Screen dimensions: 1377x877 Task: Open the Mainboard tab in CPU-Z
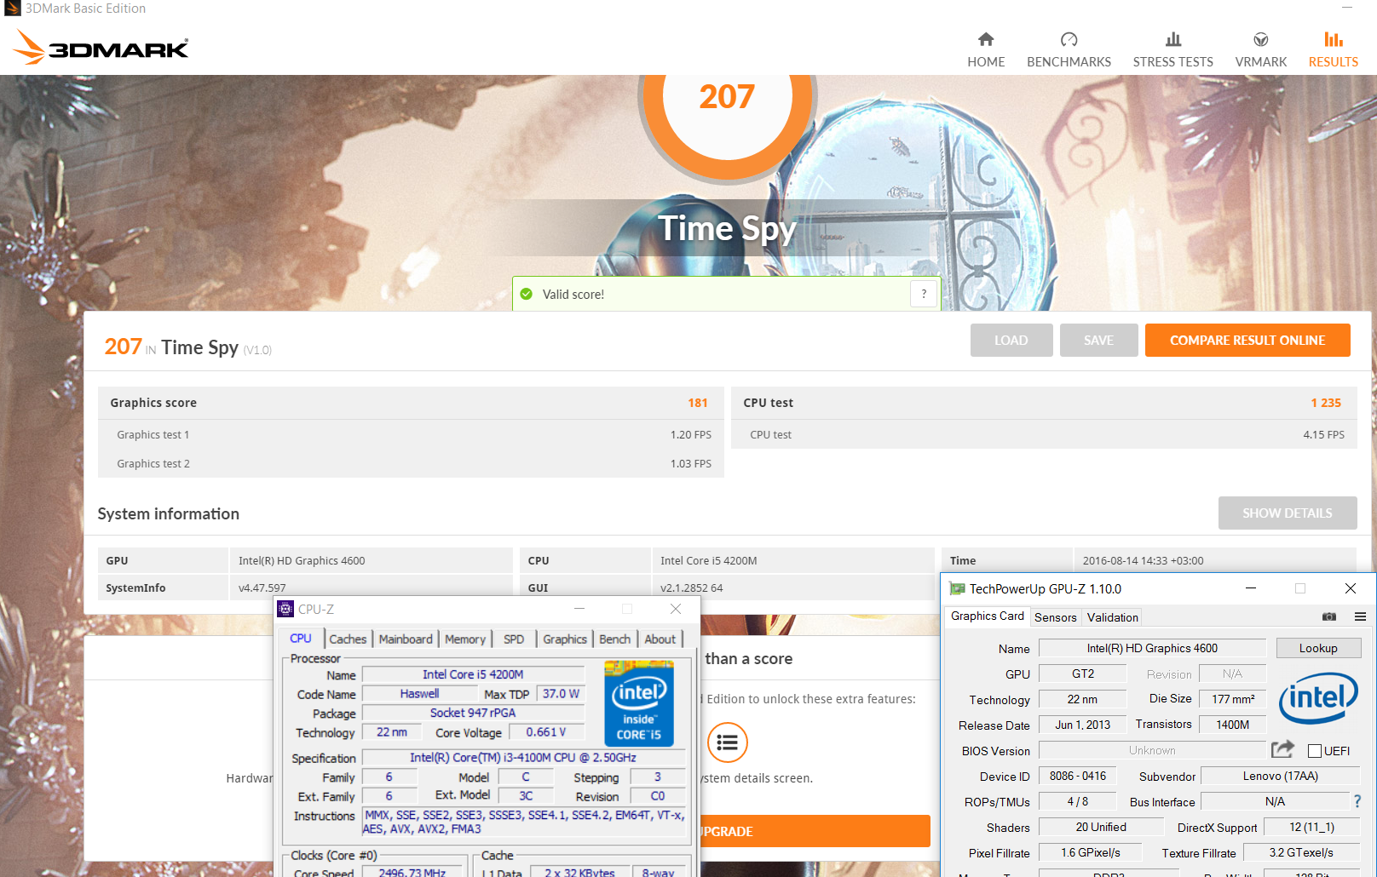coord(406,639)
